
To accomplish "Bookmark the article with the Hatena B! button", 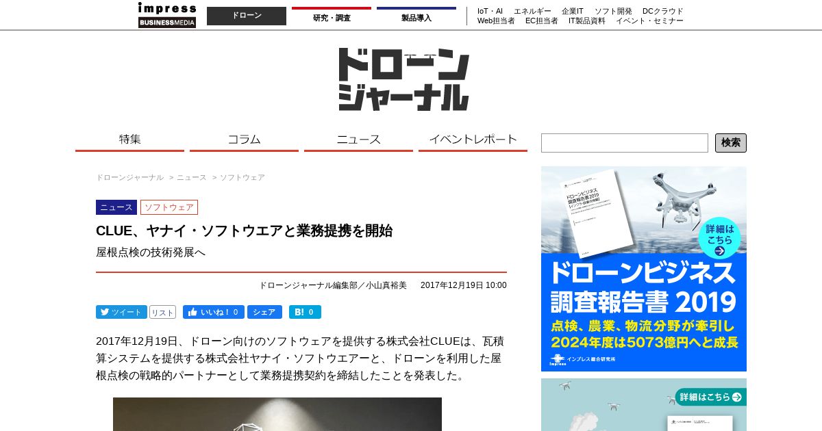I will pos(305,312).
